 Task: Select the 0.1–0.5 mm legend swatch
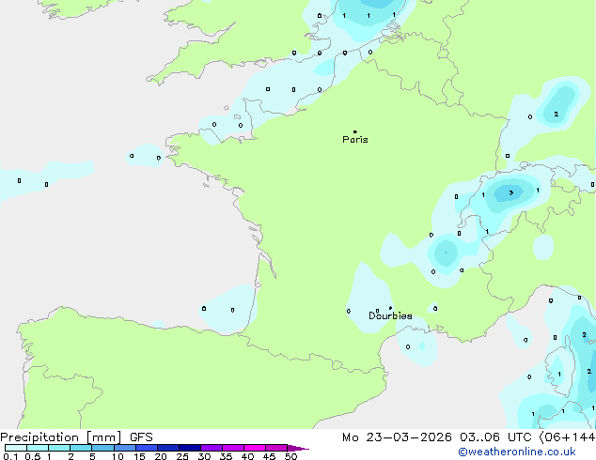tap(16, 448)
